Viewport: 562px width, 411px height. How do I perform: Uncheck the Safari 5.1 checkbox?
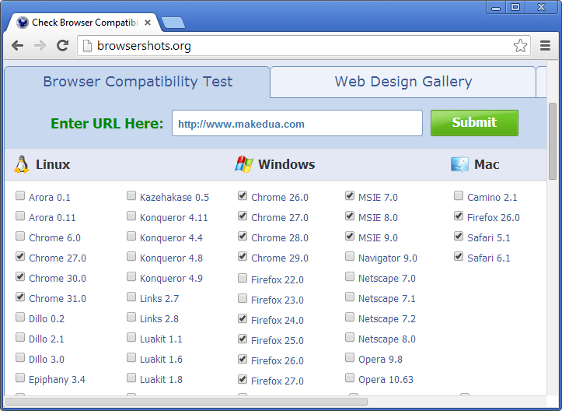(459, 236)
